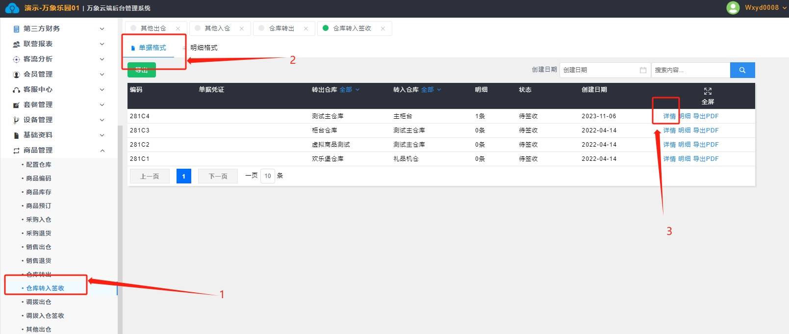Click the 第三方财务 calculator icon

pyautogui.click(x=16, y=29)
